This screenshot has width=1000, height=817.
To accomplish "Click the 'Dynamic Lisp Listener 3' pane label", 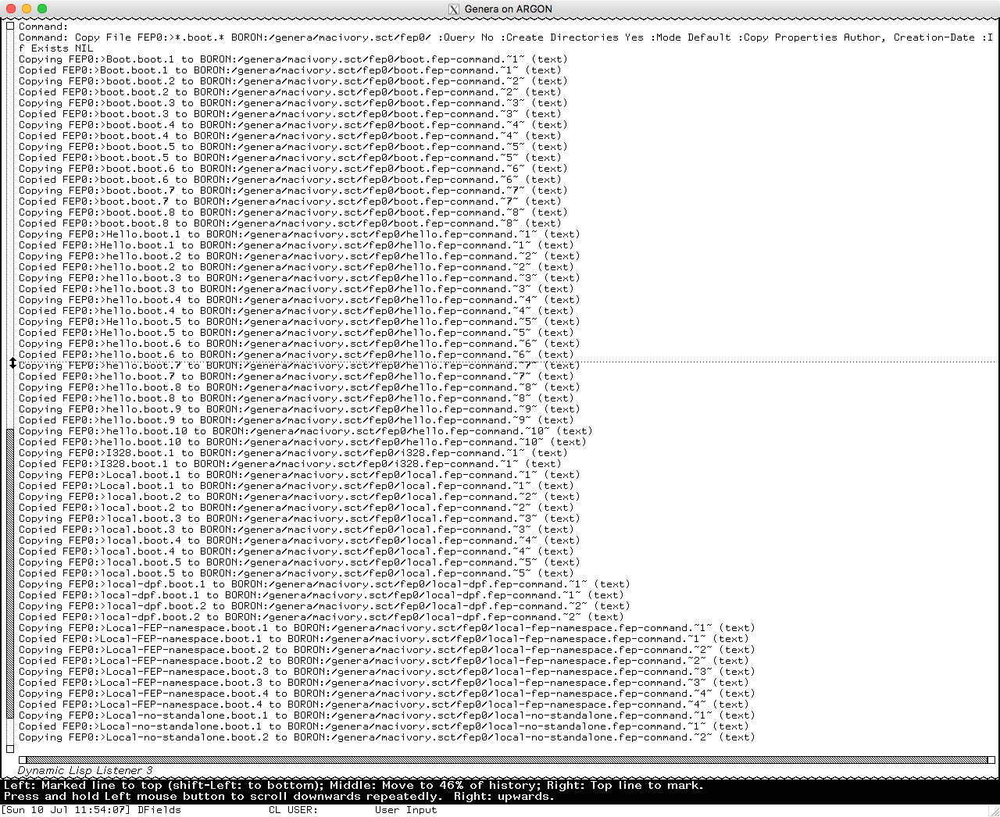I will (x=85, y=770).
